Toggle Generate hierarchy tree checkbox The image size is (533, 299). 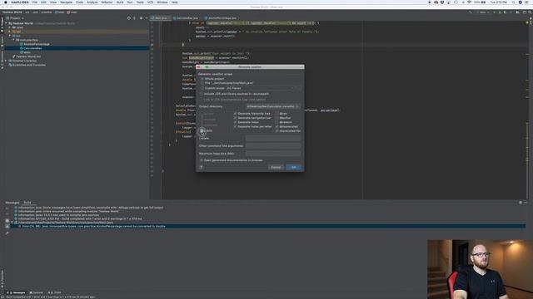click(235, 114)
